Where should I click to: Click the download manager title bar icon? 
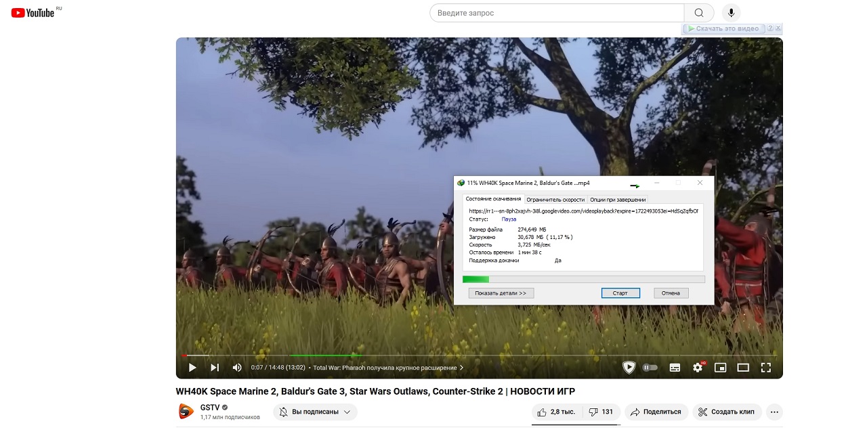pos(461,183)
